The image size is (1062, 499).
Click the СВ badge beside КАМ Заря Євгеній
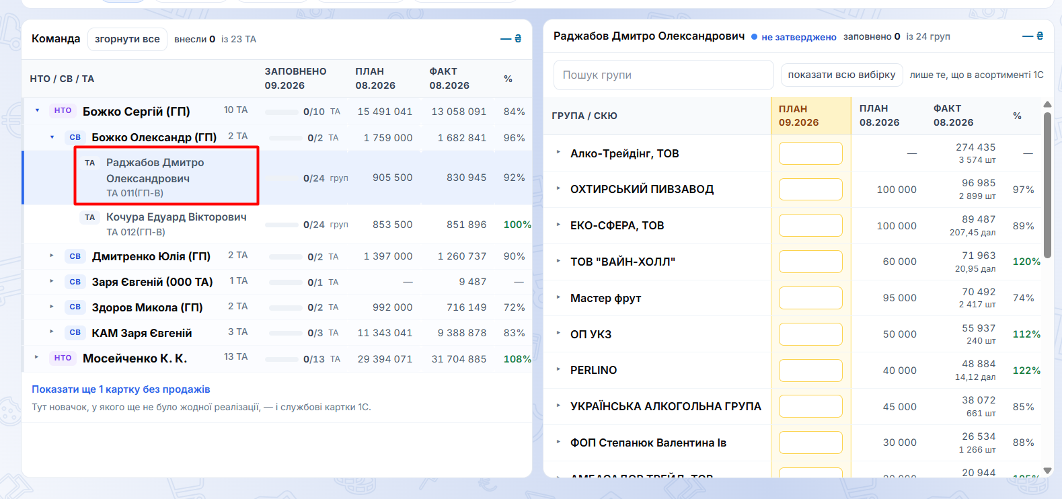75,332
